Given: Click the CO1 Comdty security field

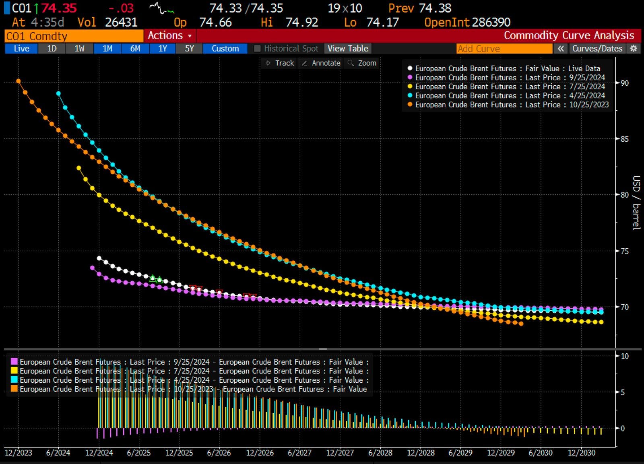Looking at the screenshot, I should click(74, 36).
